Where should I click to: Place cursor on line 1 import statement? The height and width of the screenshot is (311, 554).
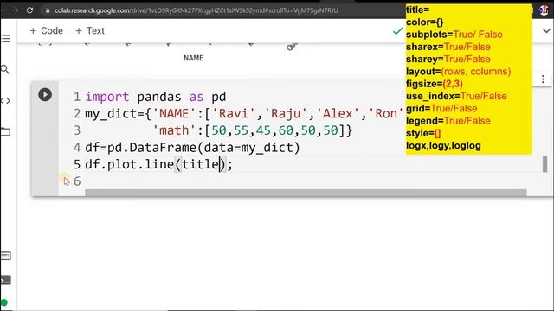(x=156, y=97)
